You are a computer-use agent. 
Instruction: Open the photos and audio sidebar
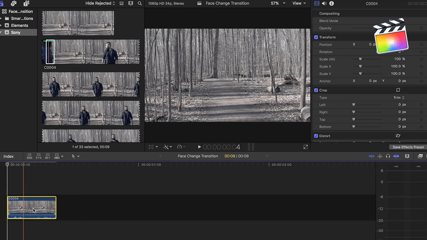[x=14, y=3]
